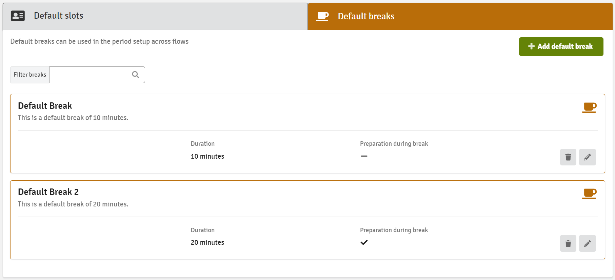
Task: Click the plus icon on Add default break
Action: pos(531,46)
